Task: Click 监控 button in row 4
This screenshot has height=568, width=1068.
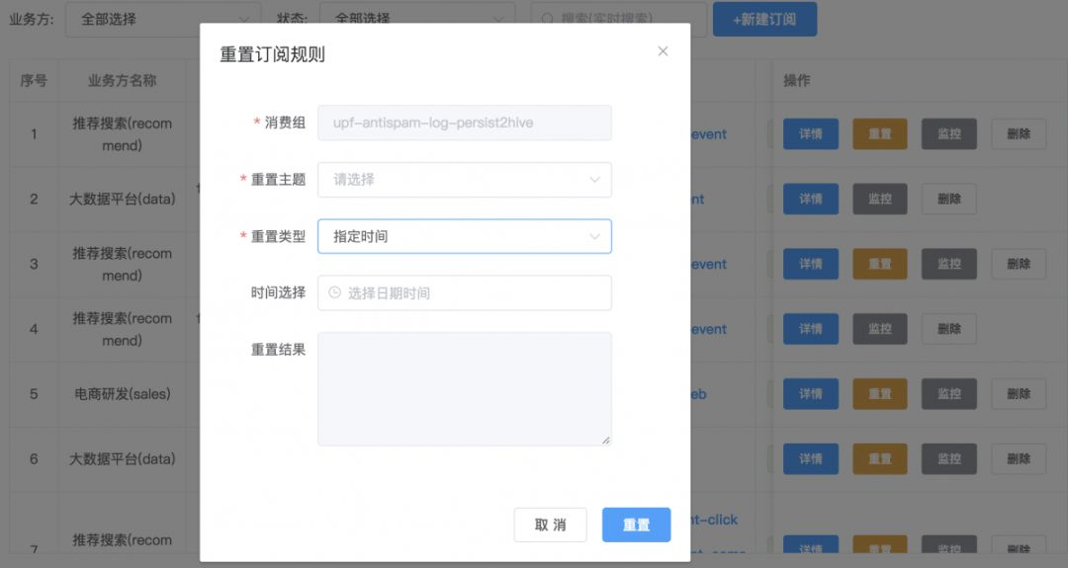Action: [x=880, y=329]
